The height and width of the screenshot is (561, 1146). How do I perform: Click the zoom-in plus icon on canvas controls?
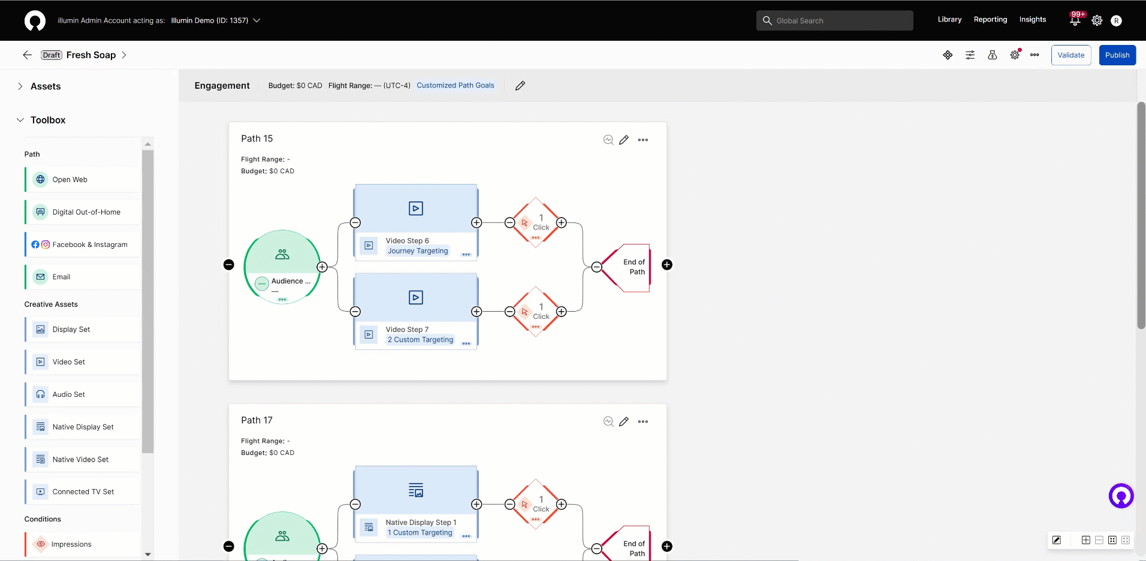tap(1085, 540)
